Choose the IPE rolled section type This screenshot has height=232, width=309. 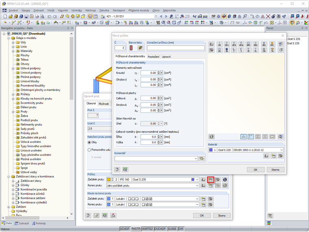220,44
